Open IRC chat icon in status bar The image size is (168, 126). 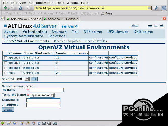click(x=55, y=123)
